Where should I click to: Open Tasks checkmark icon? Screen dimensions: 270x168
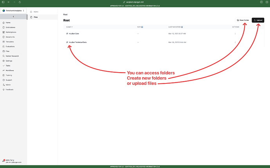(x=4, y=66)
